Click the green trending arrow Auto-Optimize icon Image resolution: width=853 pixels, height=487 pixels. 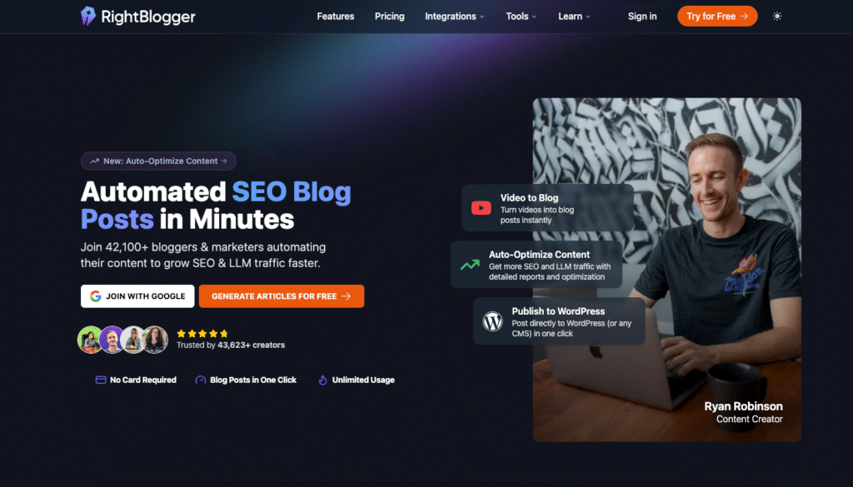[470, 265]
